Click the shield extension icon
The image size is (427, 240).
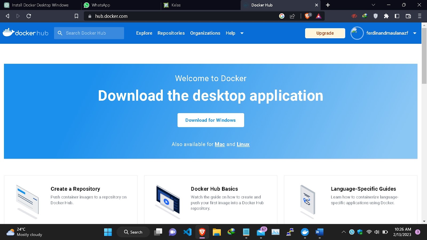(x=375, y=16)
